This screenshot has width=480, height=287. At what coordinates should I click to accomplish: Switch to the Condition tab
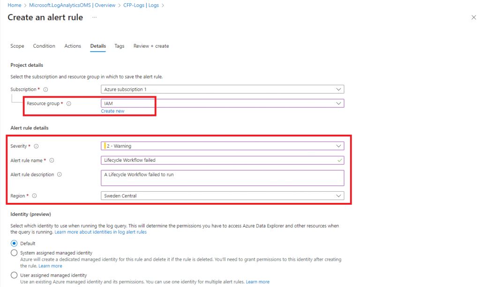click(x=44, y=46)
